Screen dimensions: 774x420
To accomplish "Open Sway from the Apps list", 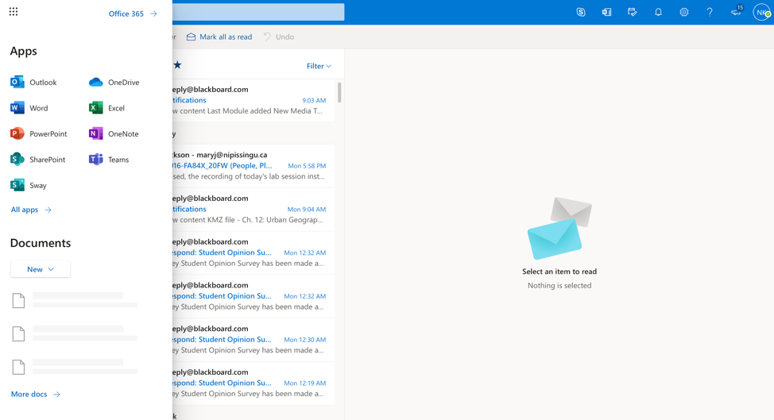I will click(29, 185).
